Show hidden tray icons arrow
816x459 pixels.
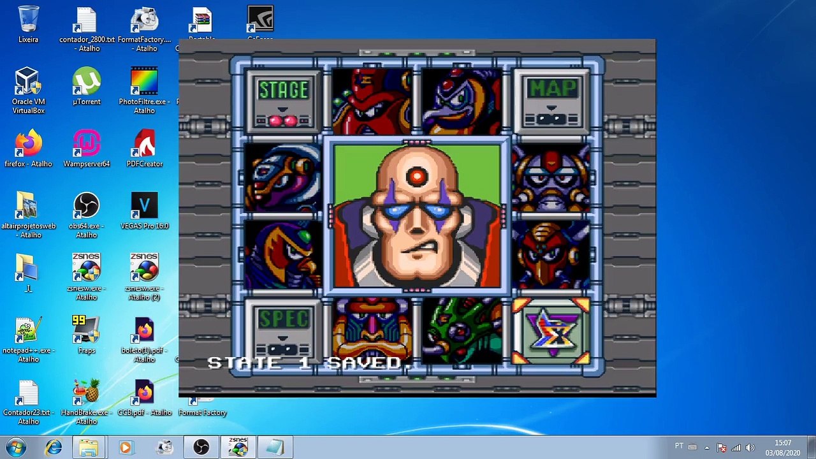click(706, 448)
